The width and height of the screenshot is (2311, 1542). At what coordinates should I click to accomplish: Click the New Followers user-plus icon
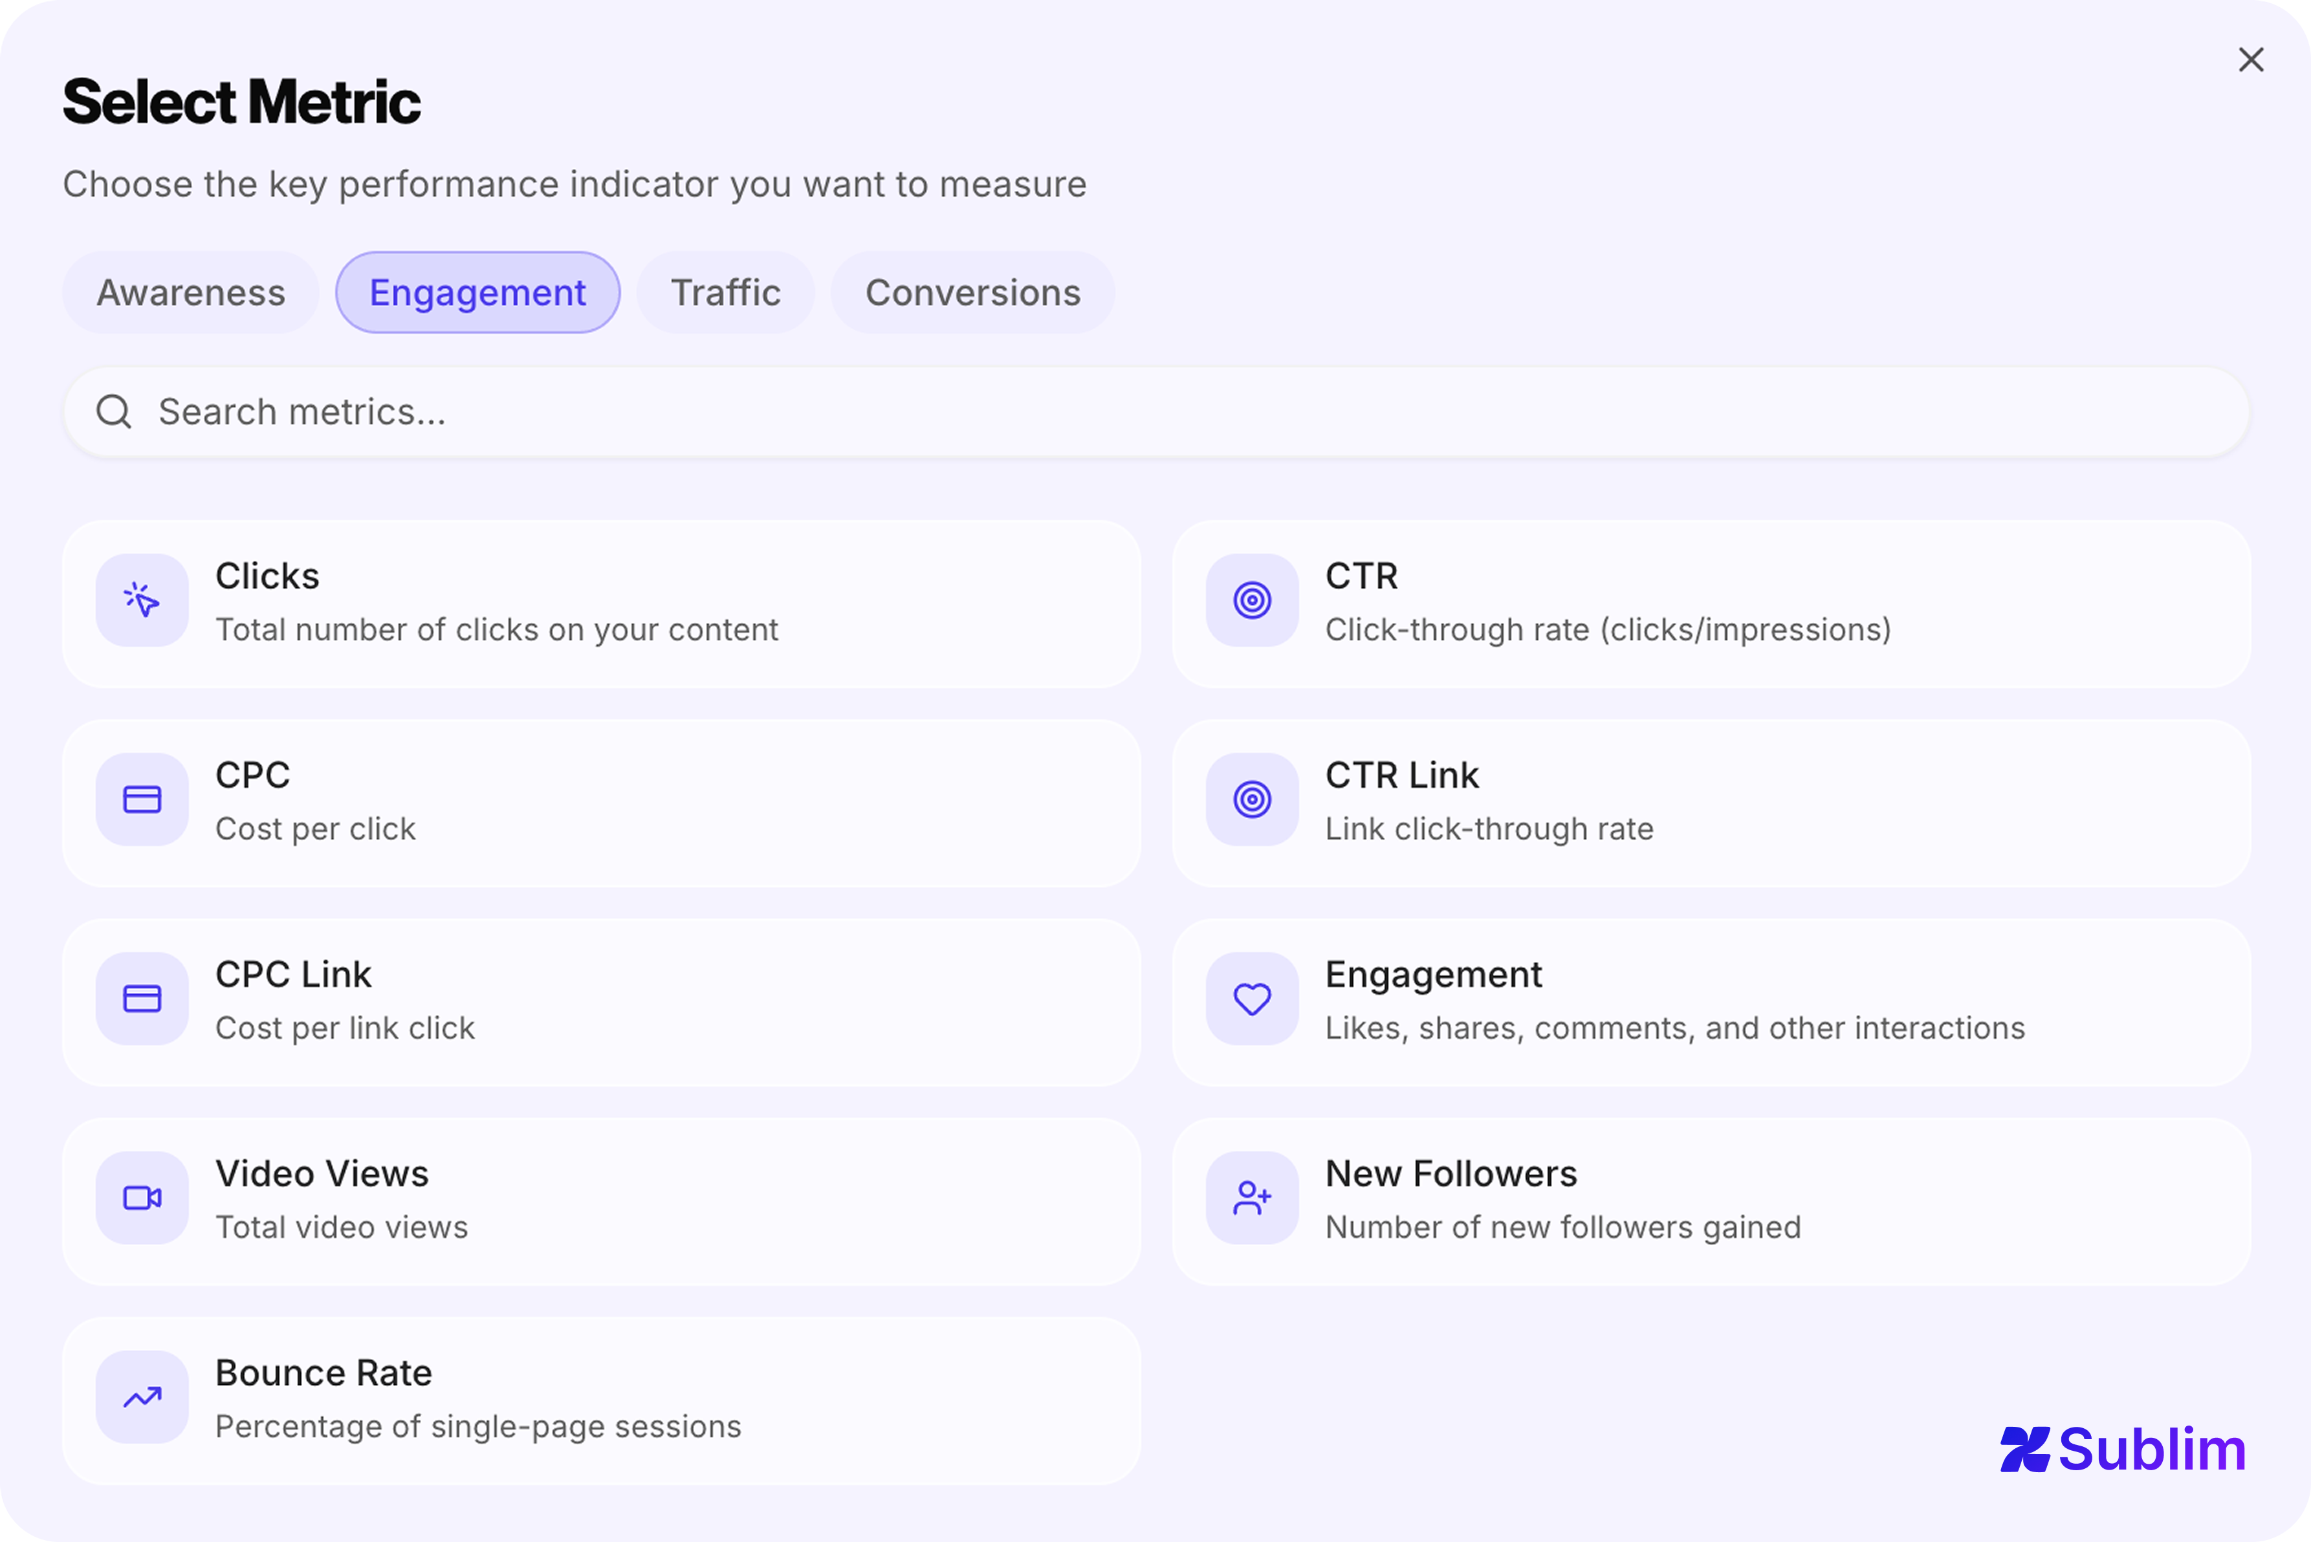click(1252, 1198)
